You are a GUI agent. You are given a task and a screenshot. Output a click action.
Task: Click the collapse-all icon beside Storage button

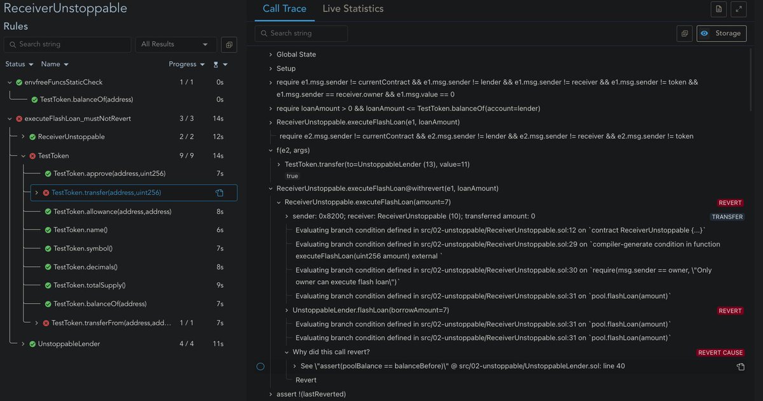coord(685,33)
